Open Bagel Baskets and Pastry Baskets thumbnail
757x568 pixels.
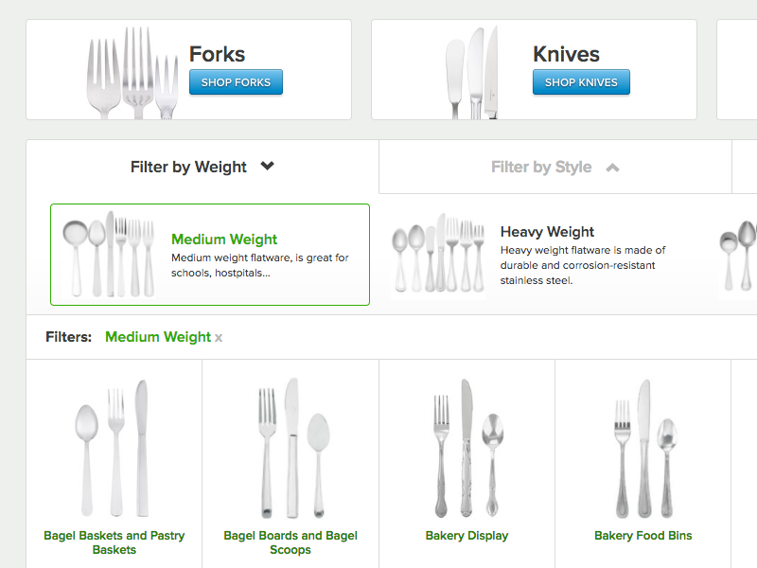tap(114, 447)
